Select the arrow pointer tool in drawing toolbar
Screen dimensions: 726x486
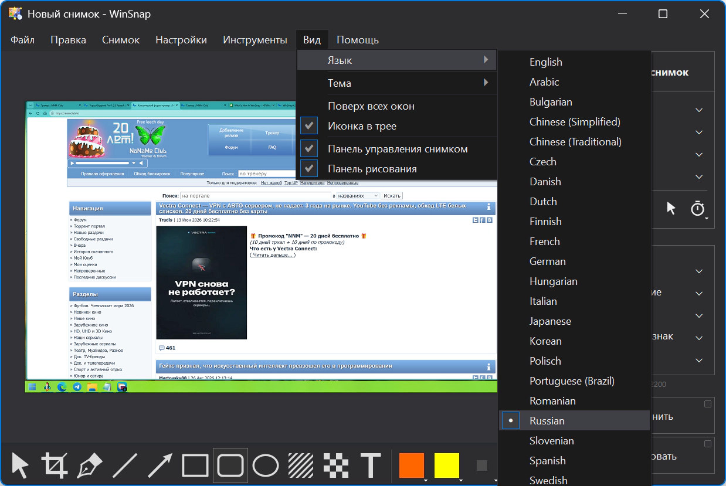(x=20, y=465)
